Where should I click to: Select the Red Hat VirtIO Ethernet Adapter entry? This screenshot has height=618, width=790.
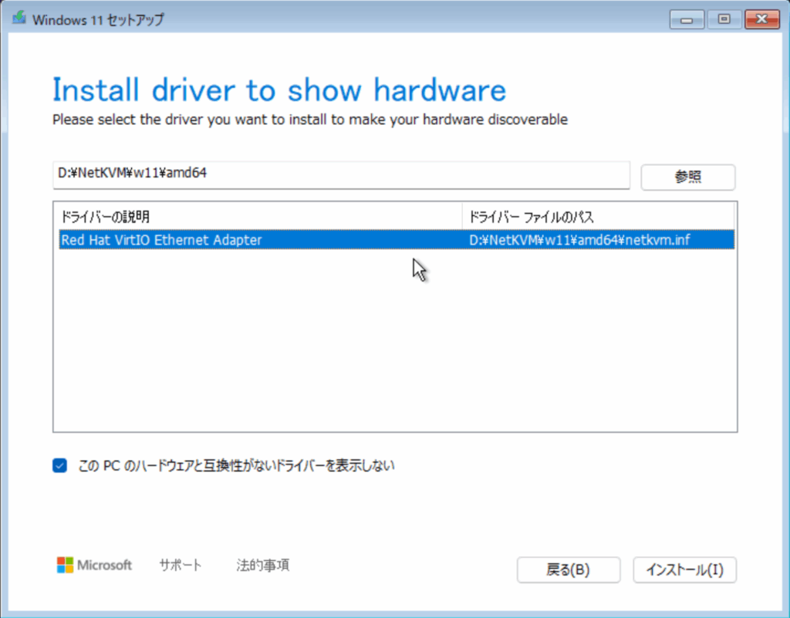(x=161, y=240)
